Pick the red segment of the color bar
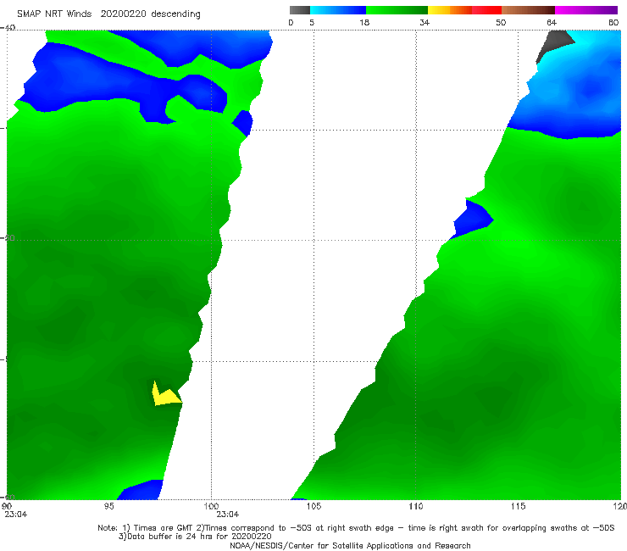627x551 pixels. tap(486, 10)
